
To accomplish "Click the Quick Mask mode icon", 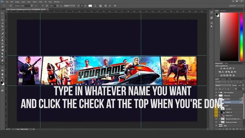I will (x=2, y=87).
